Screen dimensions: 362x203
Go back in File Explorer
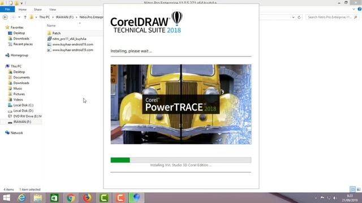pos(5,17)
